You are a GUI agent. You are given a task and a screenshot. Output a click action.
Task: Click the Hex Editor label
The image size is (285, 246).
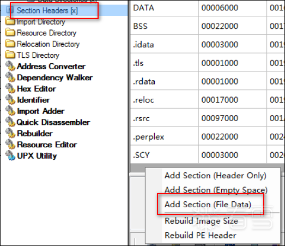coord(37,89)
